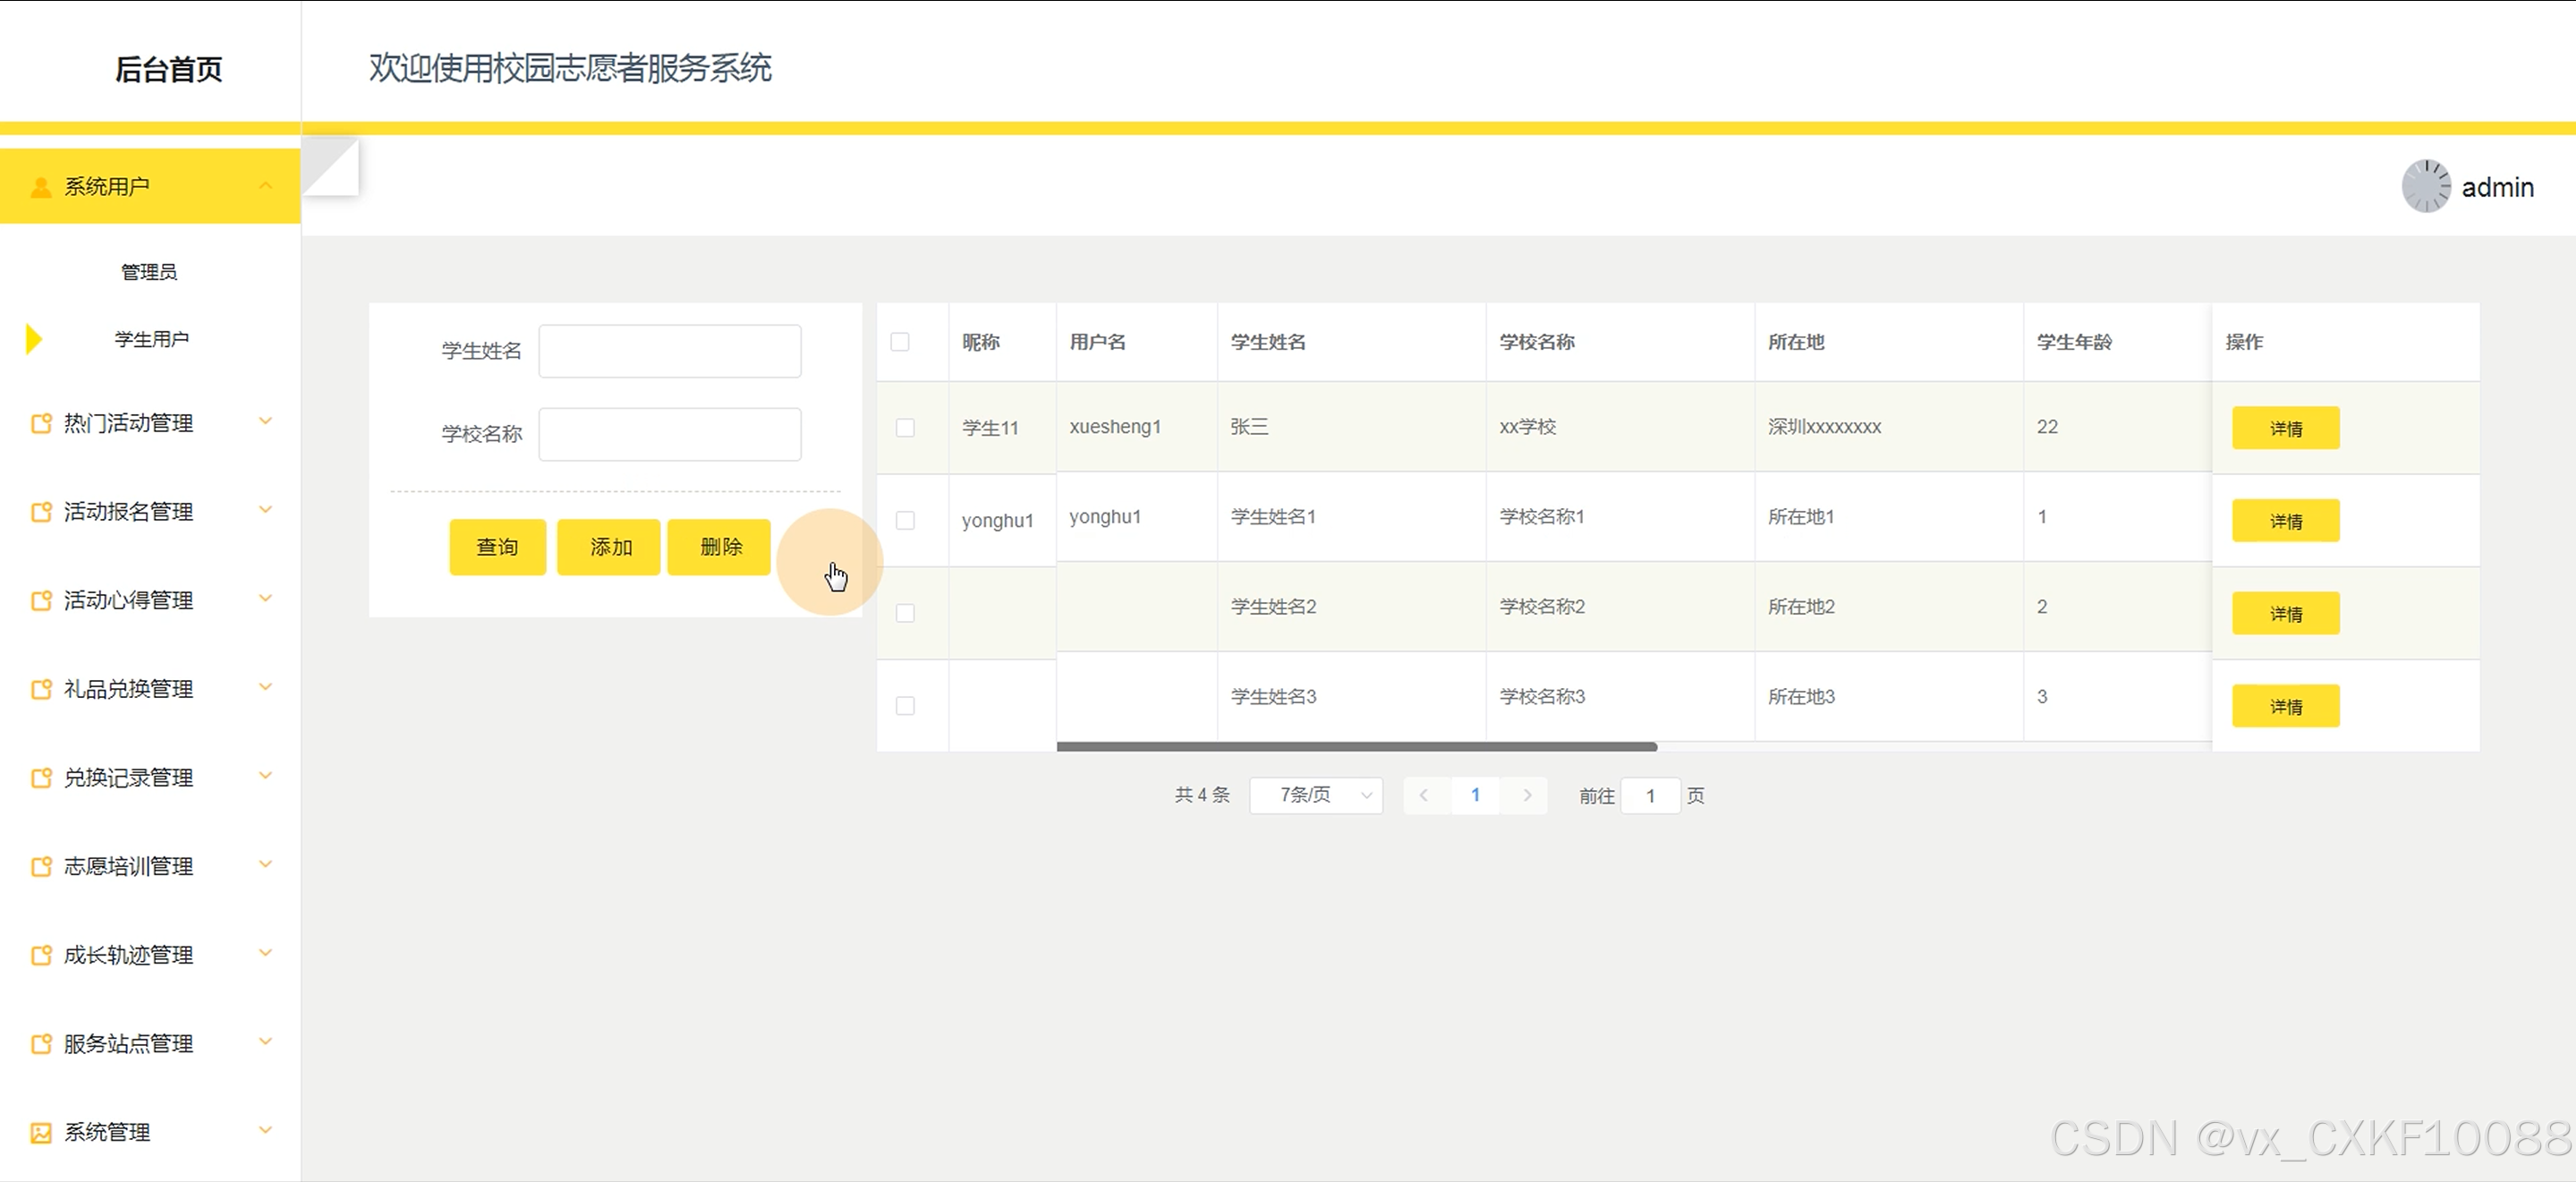2576x1182 pixels.
Task: Click the table horizontal scrollbar
Action: 1356,746
